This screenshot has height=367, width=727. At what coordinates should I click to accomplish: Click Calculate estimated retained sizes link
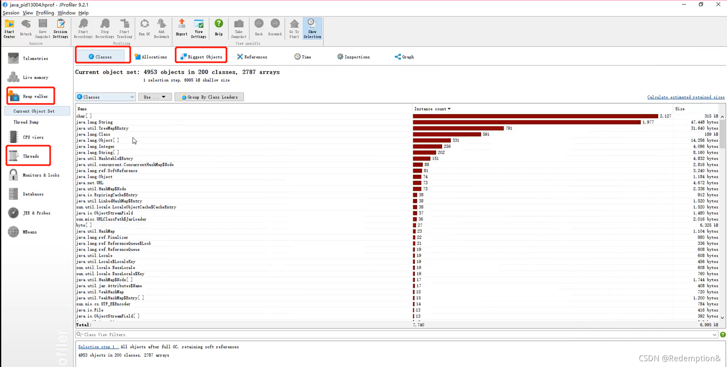[x=686, y=97]
